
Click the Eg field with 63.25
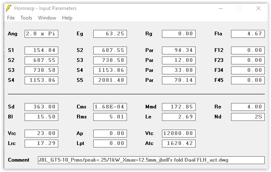pyautogui.click(x=110, y=34)
